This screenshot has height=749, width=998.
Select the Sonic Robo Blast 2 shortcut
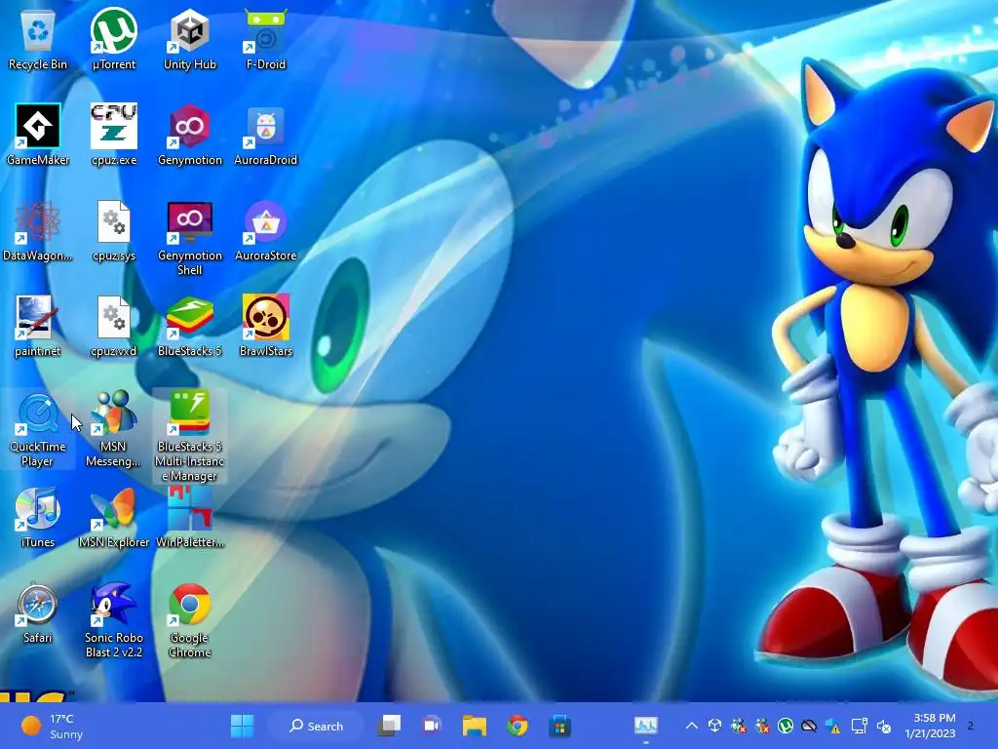click(x=114, y=620)
